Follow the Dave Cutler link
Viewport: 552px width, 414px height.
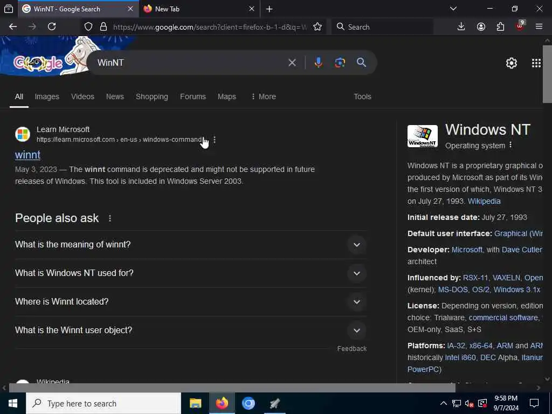point(522,250)
